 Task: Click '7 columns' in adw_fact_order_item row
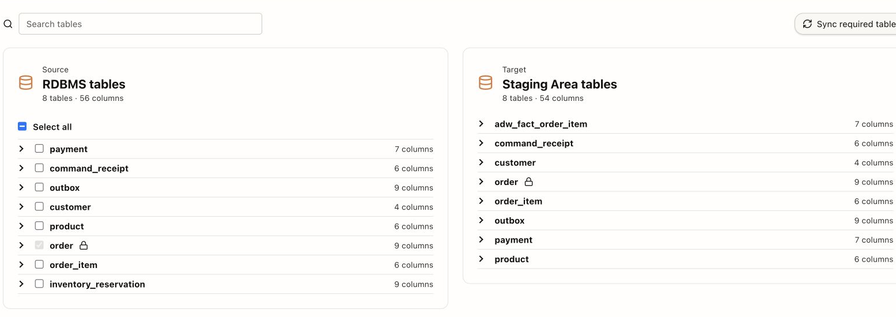(x=874, y=124)
